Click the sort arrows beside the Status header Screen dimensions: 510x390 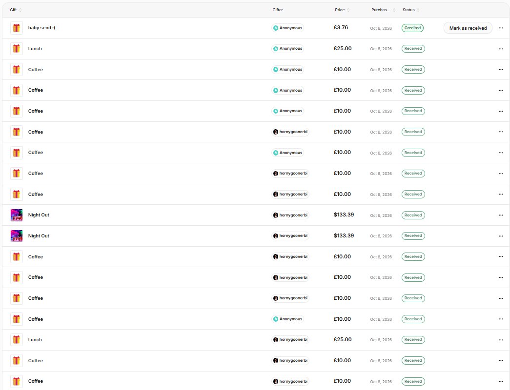coord(418,10)
